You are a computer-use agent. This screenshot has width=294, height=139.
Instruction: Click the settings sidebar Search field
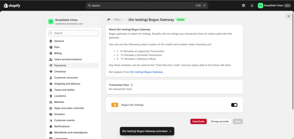click(73, 33)
